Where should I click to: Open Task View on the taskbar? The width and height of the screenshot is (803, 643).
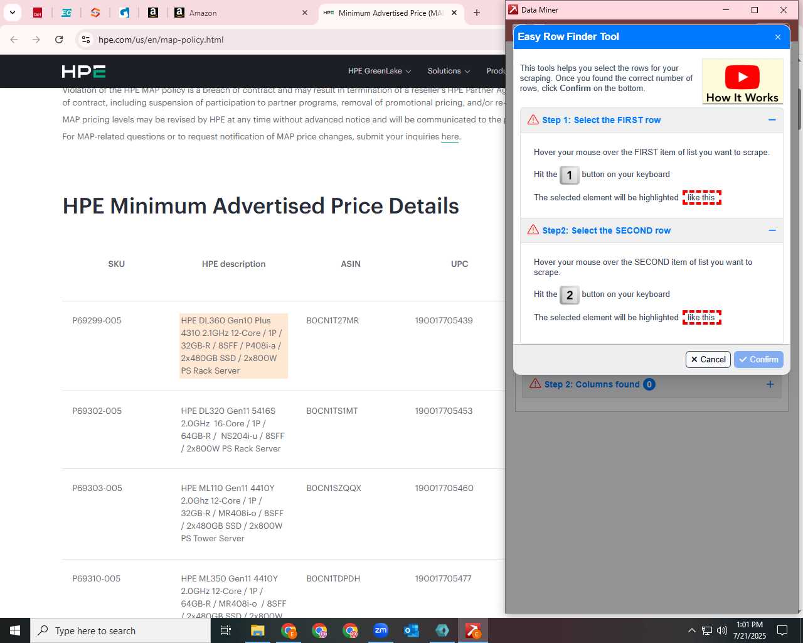pos(226,630)
